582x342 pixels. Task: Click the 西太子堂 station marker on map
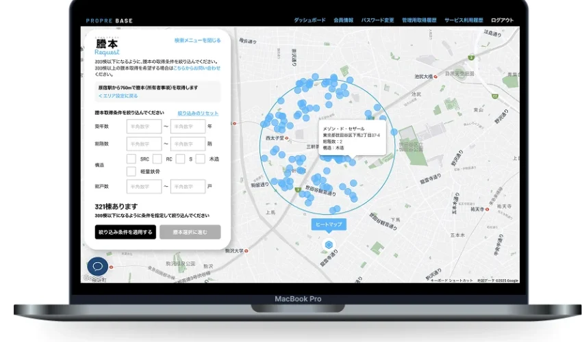288,139
